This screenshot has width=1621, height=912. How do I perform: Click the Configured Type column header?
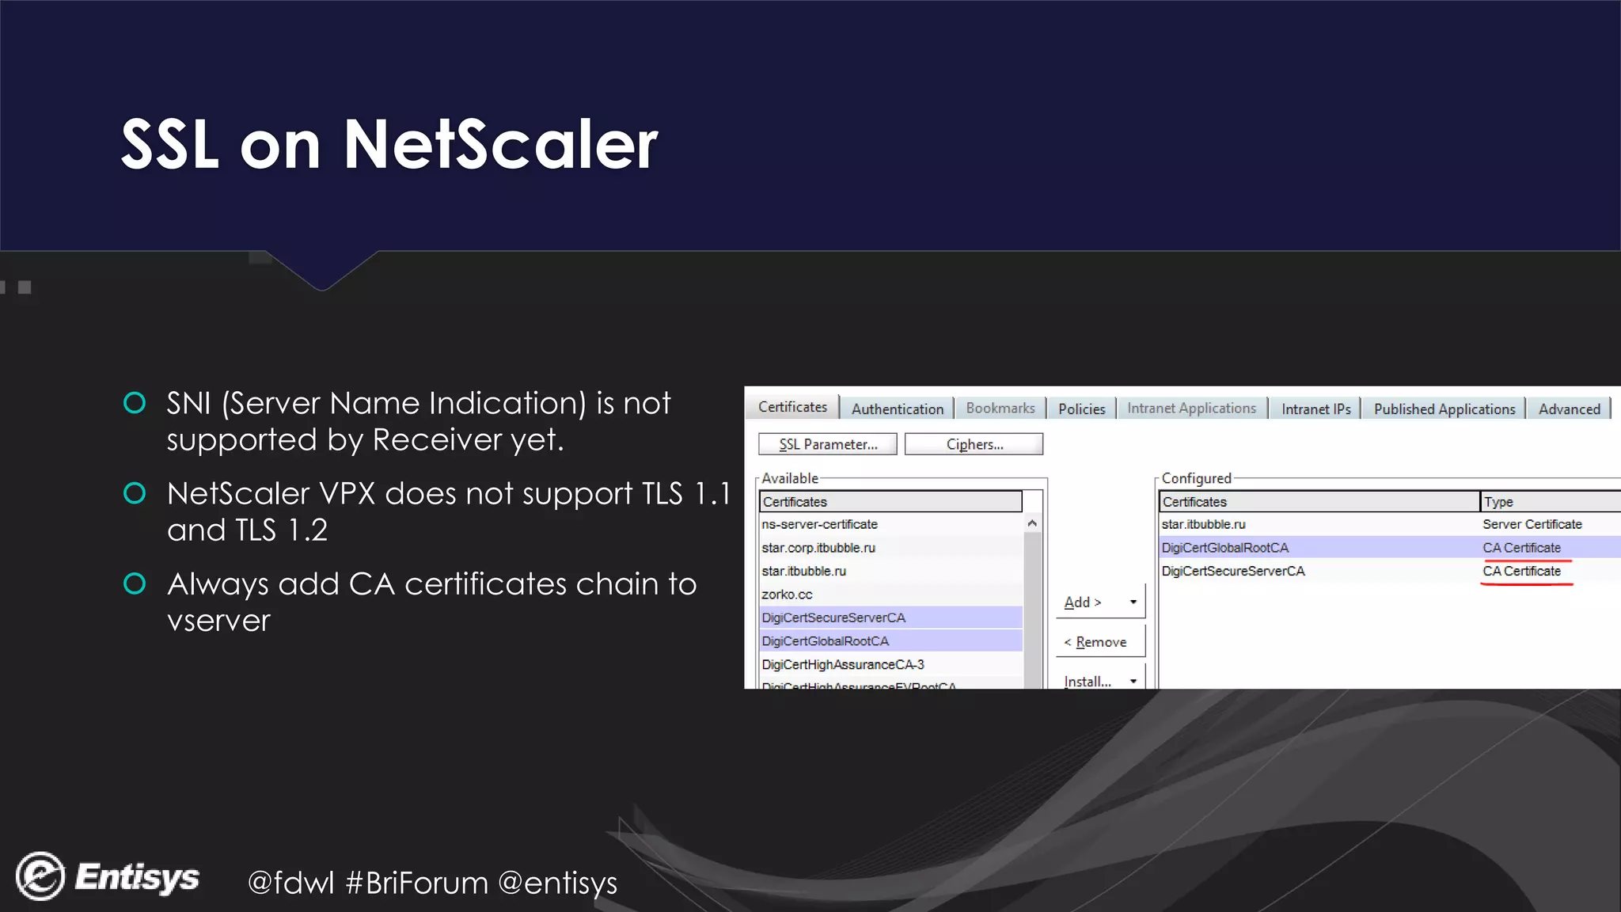pos(1550,502)
